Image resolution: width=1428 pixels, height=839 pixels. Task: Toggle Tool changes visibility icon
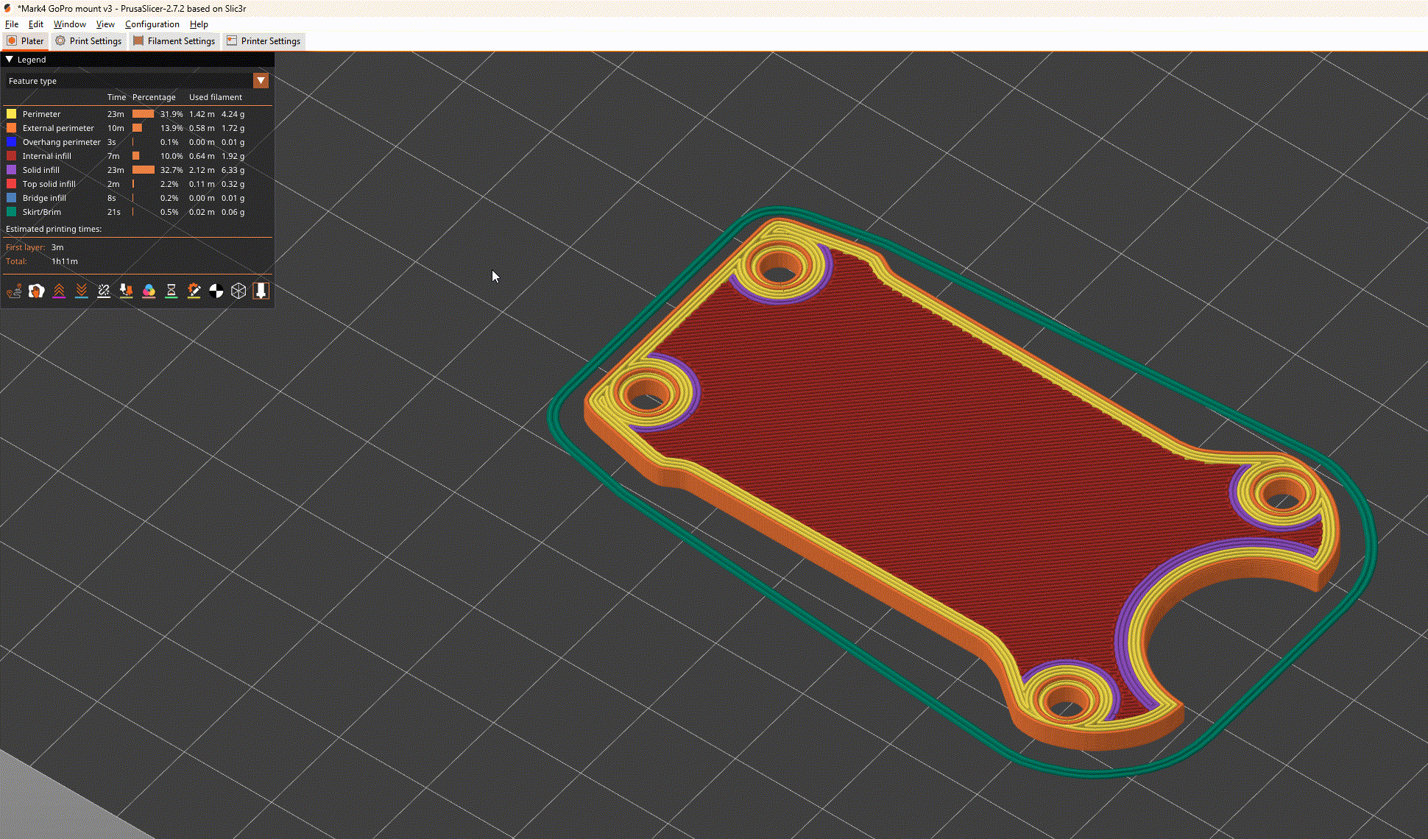coord(127,291)
